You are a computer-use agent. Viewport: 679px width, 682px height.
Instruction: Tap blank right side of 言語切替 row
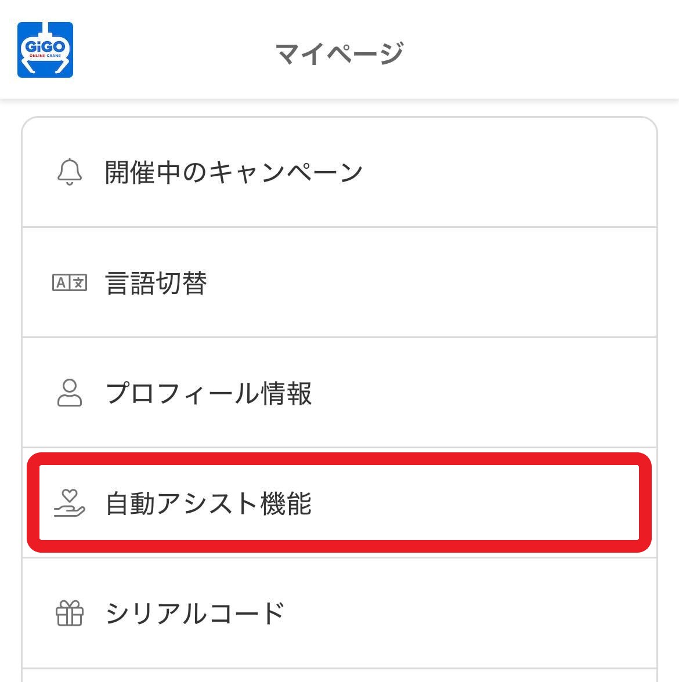522,283
